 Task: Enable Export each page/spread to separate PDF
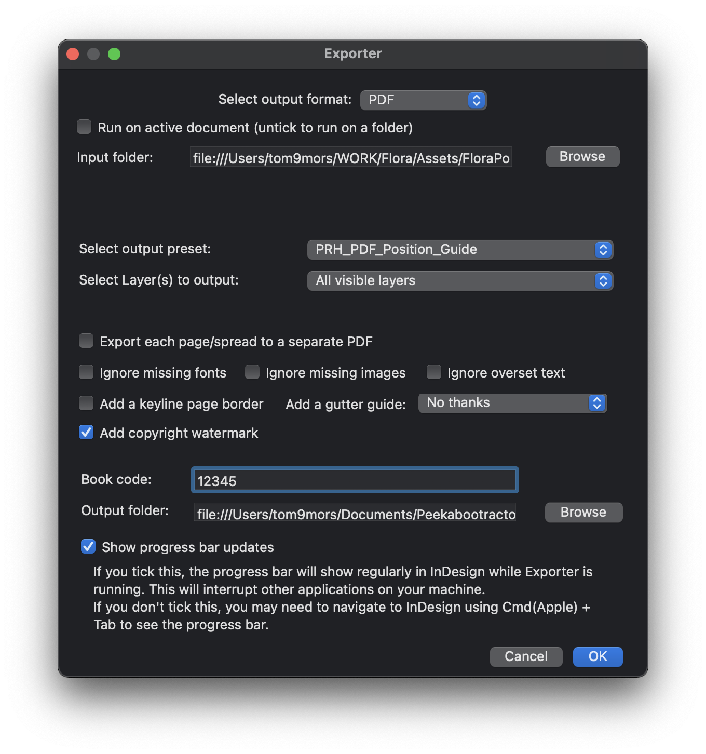86,341
